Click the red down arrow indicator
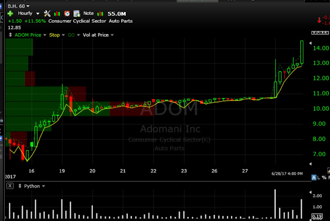This screenshot has height=221, width=330. [x=319, y=20]
